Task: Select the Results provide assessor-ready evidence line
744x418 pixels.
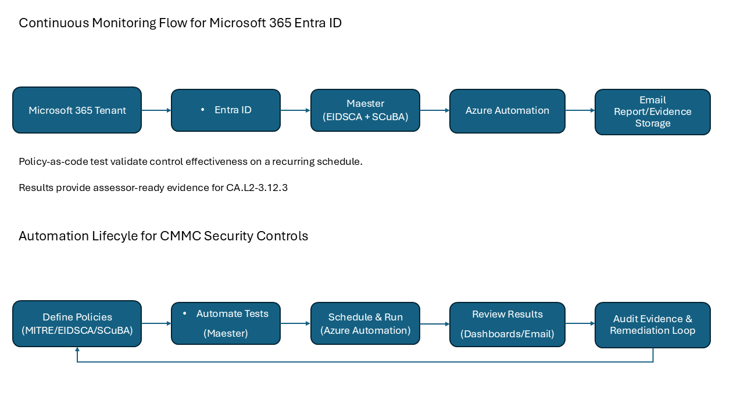Action: [153, 188]
